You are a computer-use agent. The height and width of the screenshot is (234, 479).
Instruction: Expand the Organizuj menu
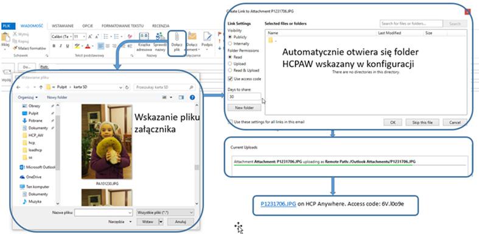point(28,97)
